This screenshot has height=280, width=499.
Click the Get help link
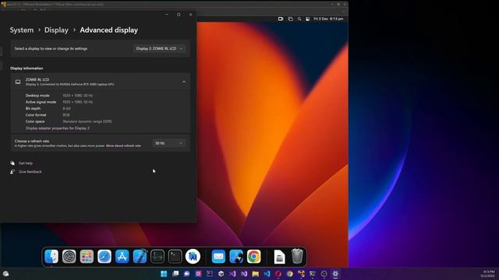tap(26, 163)
